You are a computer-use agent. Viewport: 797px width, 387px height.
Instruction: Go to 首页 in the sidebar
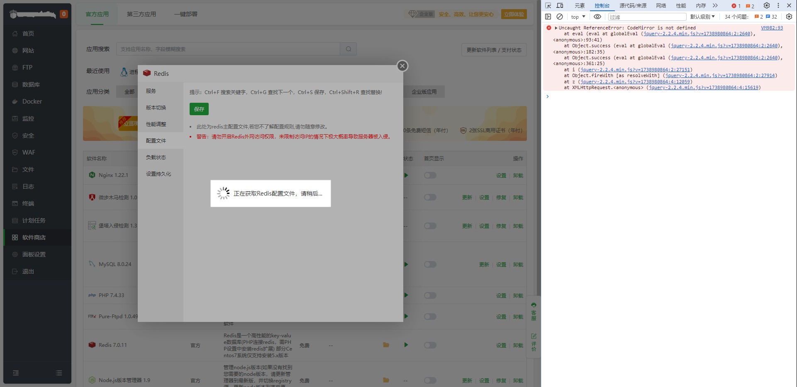pos(37,34)
